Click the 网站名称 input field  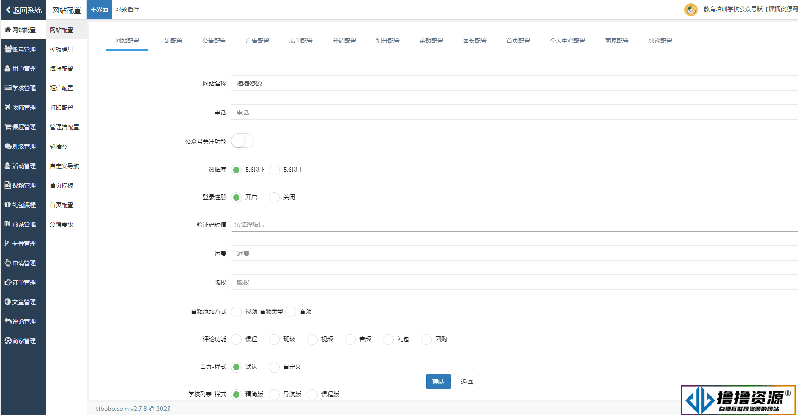514,83
